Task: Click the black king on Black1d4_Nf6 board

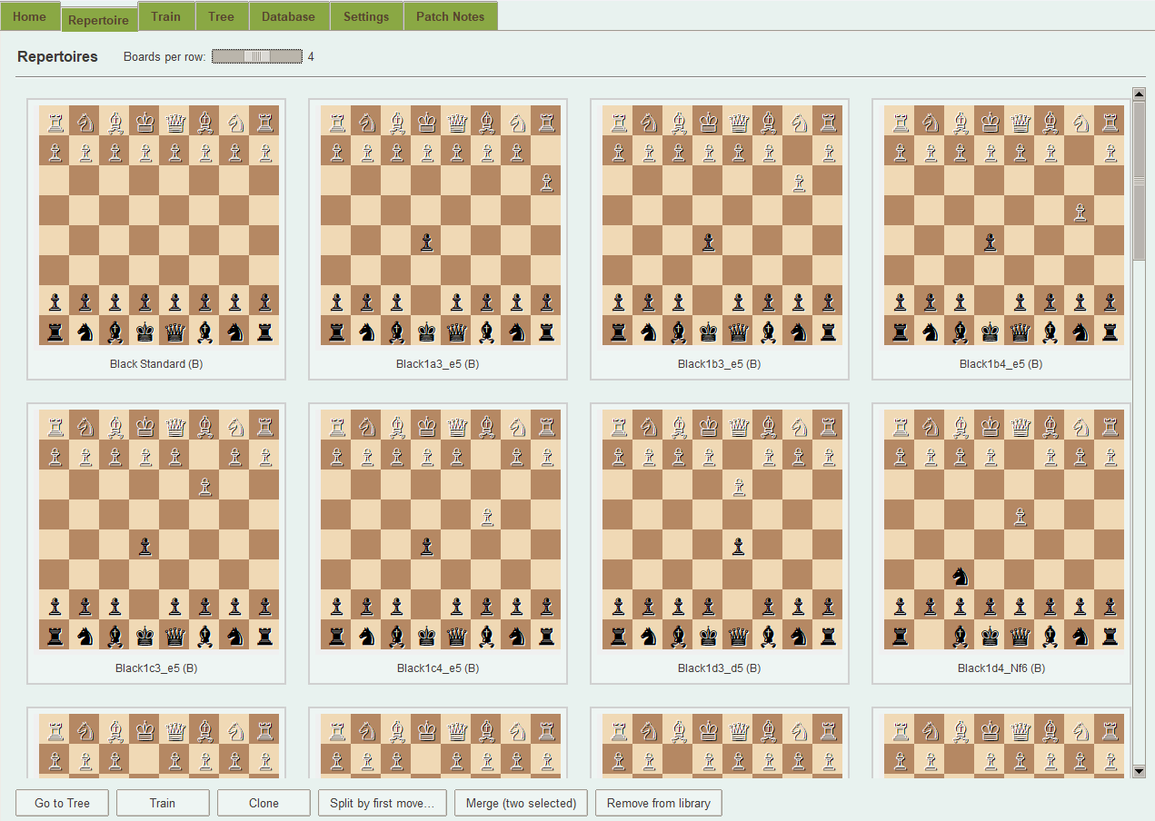Action: (990, 635)
